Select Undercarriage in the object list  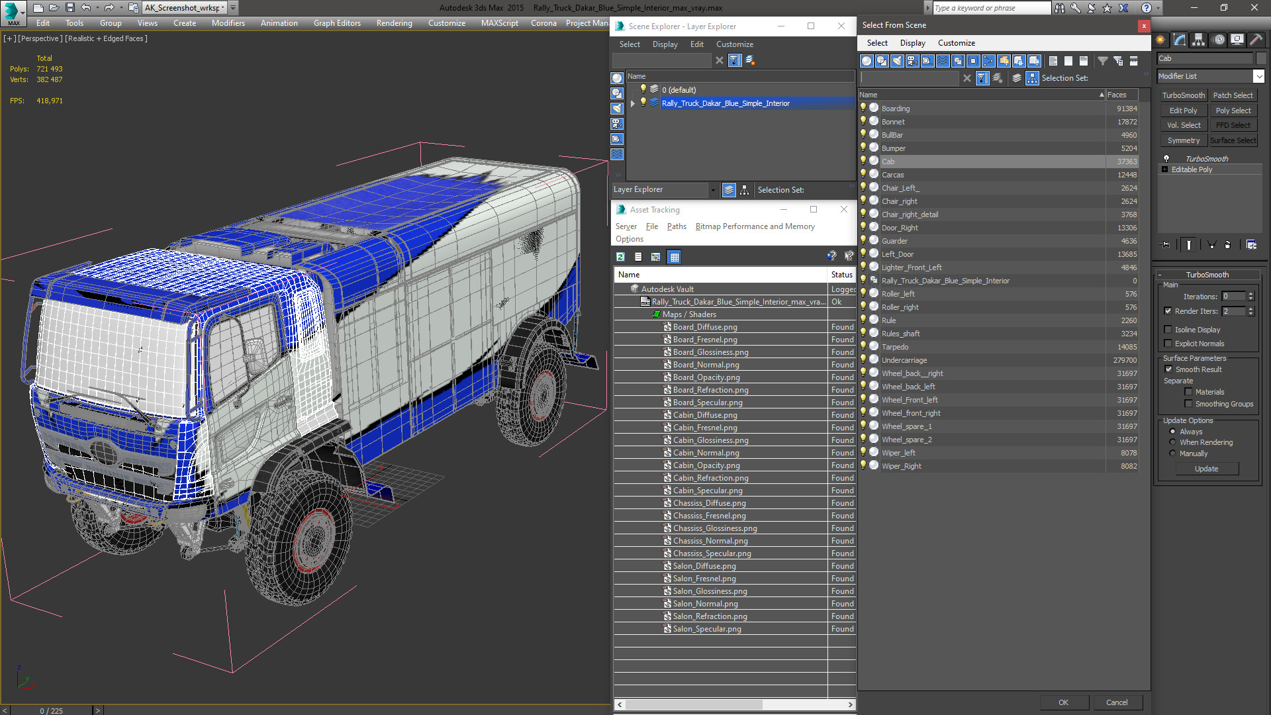[x=1000, y=360]
